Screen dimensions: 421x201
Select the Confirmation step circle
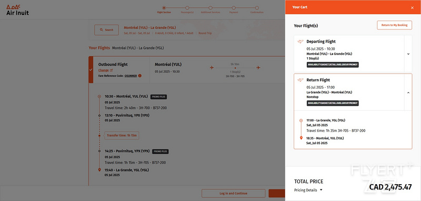pyautogui.click(x=257, y=8)
